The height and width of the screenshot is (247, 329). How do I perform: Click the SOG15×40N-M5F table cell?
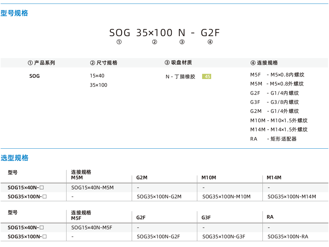click(x=92, y=228)
